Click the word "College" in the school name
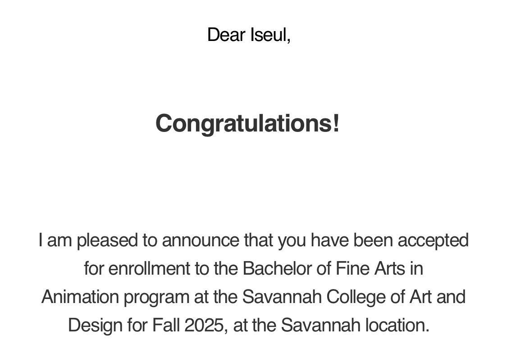507x344 pixels. (x=356, y=297)
